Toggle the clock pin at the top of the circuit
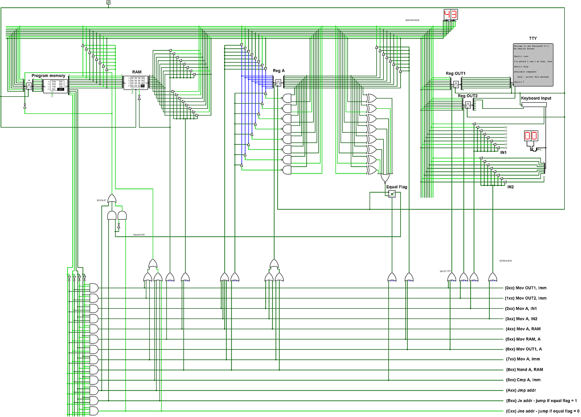581x417 pixels. tap(108, 2)
